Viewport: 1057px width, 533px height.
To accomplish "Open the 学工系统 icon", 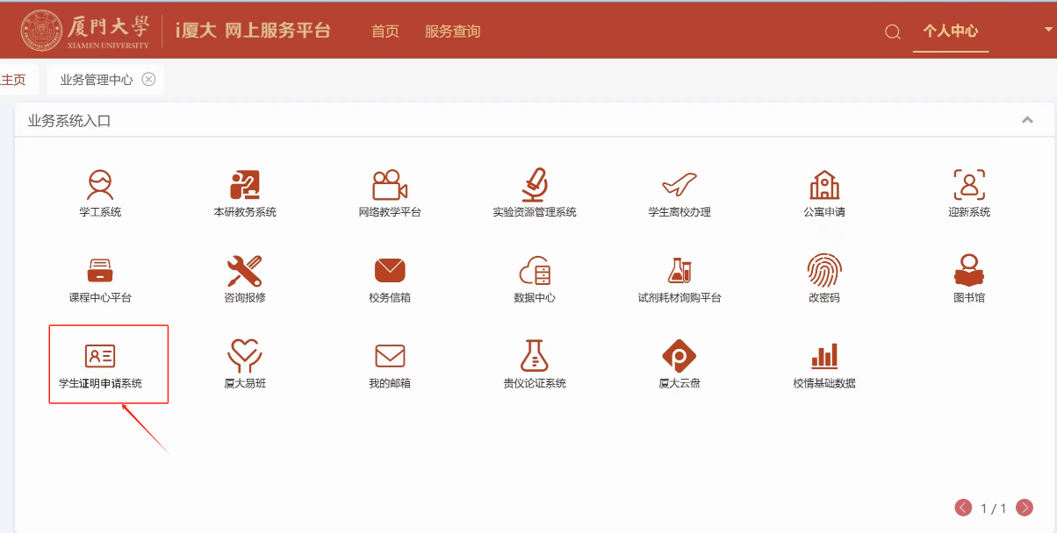I will pos(100,185).
